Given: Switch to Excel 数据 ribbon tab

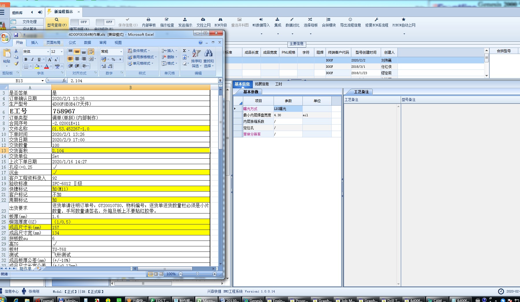Looking at the screenshot, I should pyautogui.click(x=88, y=42).
